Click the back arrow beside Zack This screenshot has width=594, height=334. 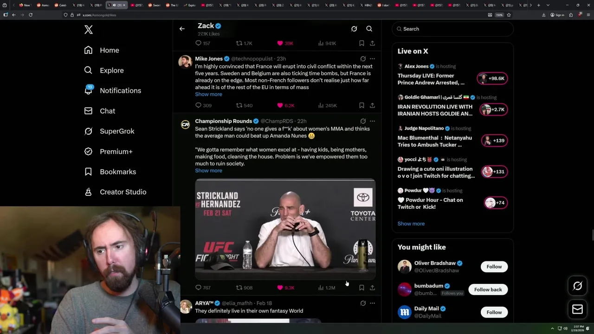[x=182, y=29]
